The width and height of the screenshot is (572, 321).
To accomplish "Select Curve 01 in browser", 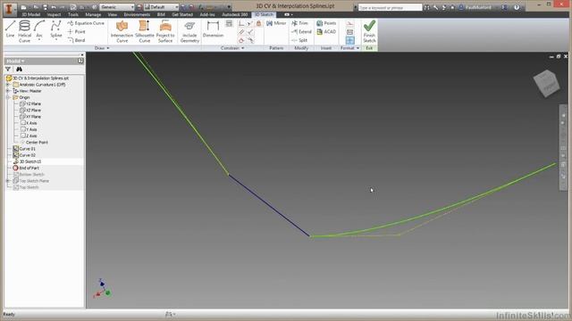I will [x=24, y=149].
